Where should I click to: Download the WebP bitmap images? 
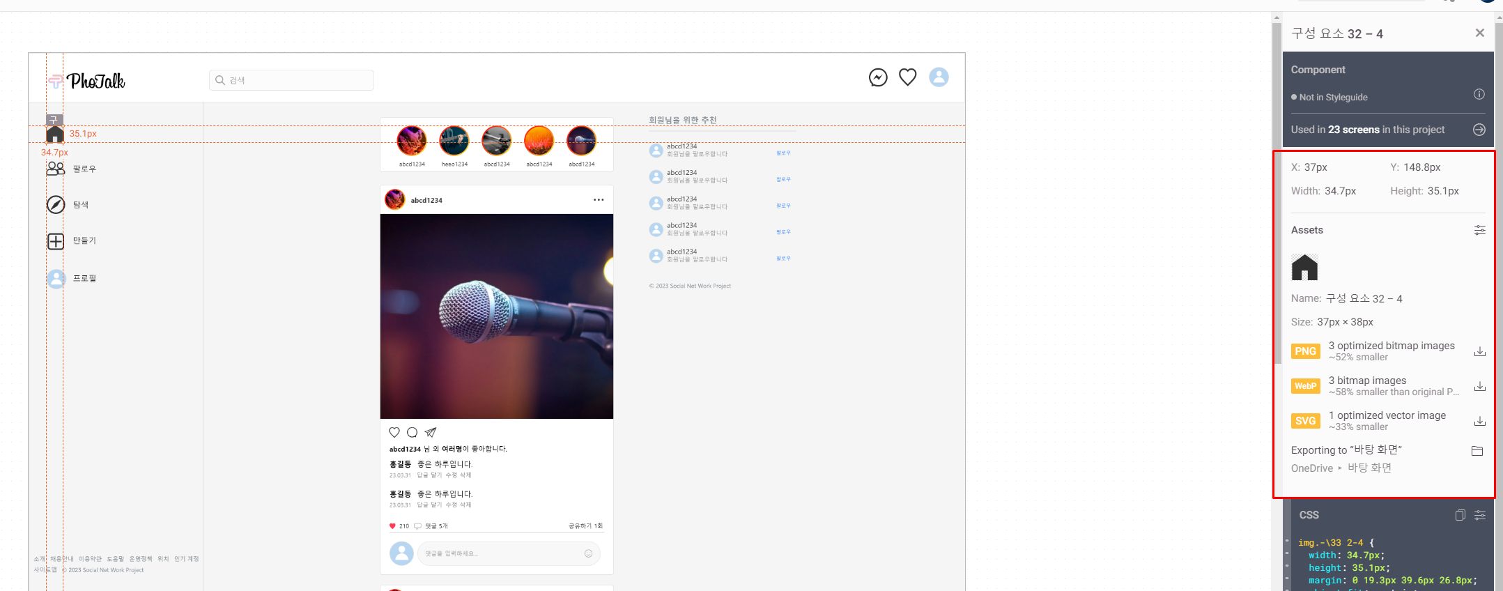click(1480, 386)
